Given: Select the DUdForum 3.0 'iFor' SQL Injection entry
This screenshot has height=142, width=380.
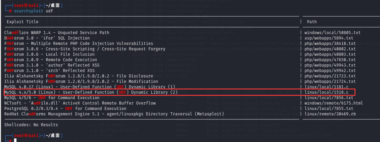Looking at the screenshot, I should click(47, 38).
